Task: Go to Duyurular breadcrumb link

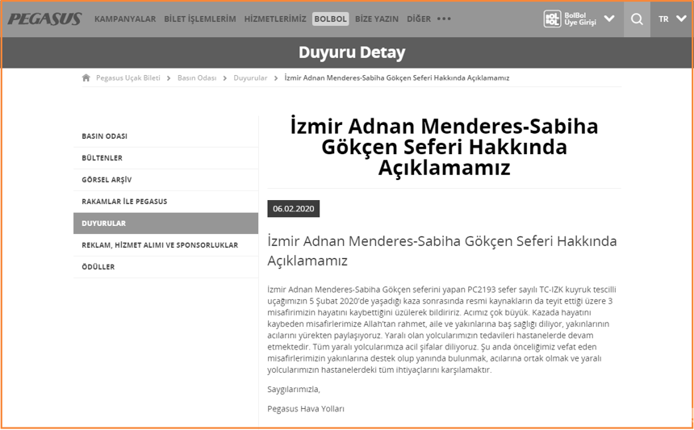Action: 250,78
